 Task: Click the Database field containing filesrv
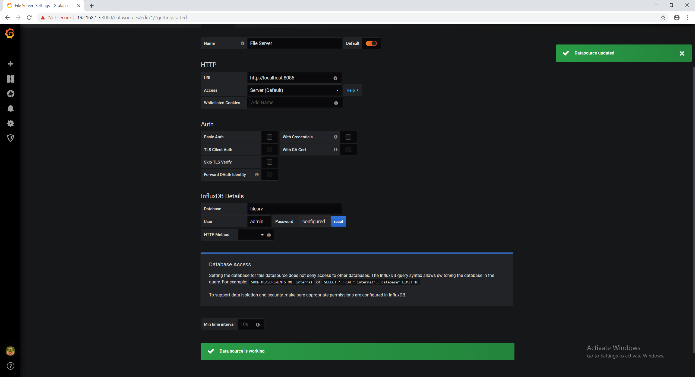[x=295, y=209]
